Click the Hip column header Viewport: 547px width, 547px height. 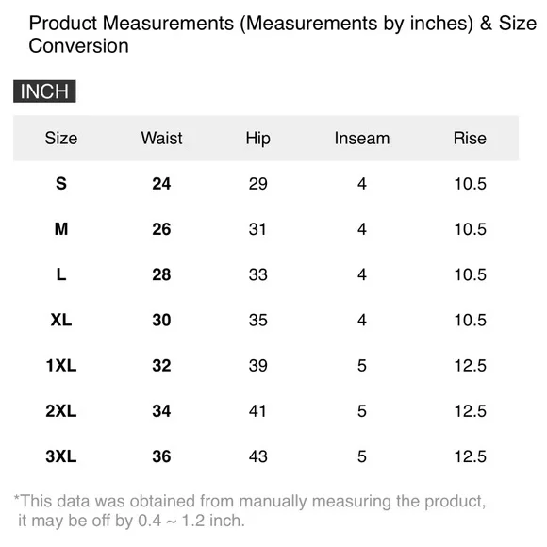[x=257, y=139]
